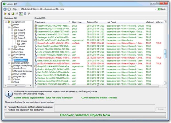This screenshot has width=171, height=123.
Task: Collapse the ldapexplorer.com tree root
Action: click(6, 22)
